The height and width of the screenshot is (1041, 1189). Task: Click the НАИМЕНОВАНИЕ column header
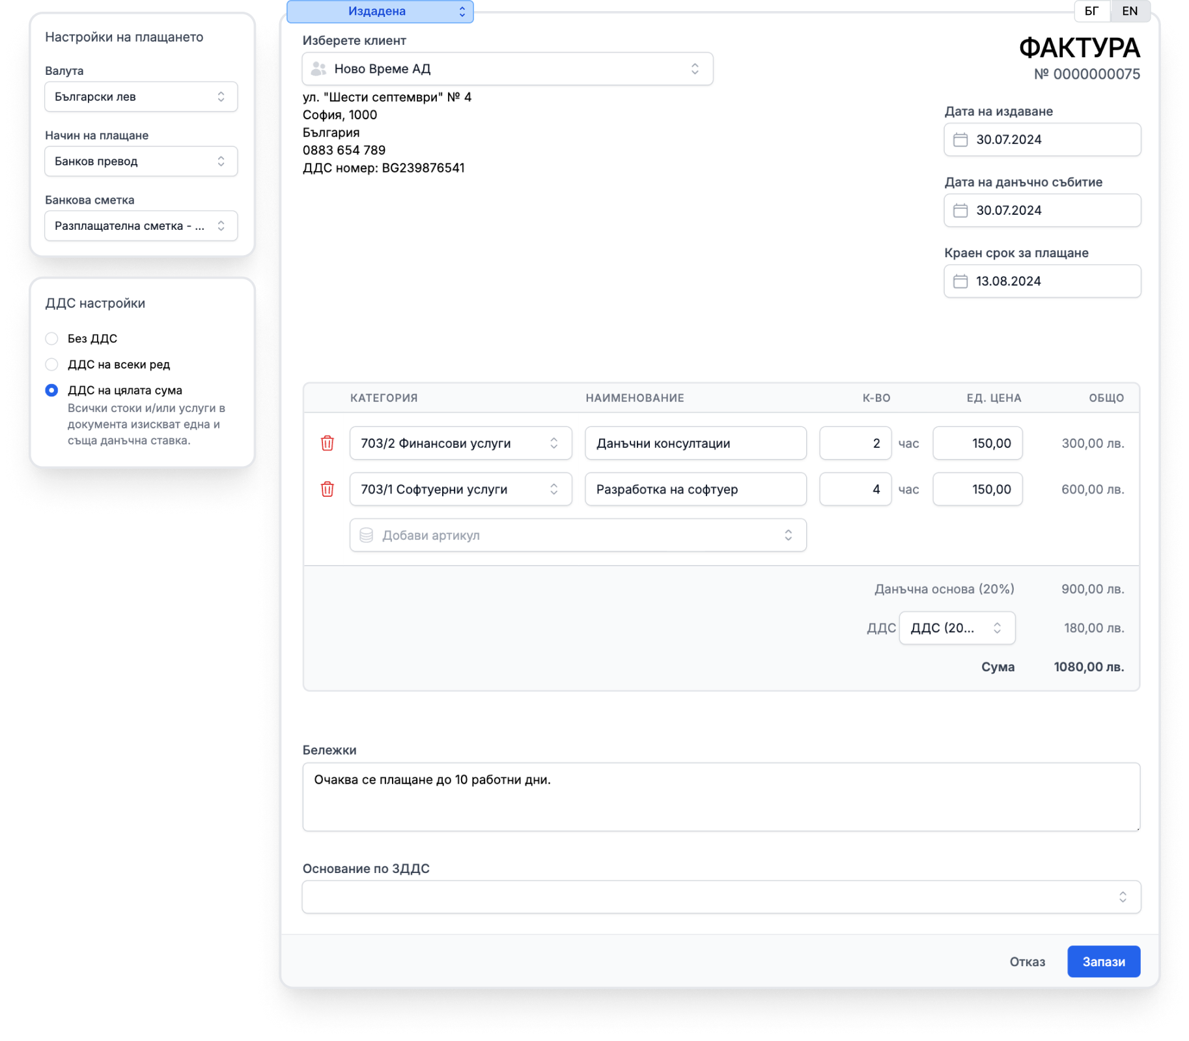pyautogui.click(x=635, y=398)
